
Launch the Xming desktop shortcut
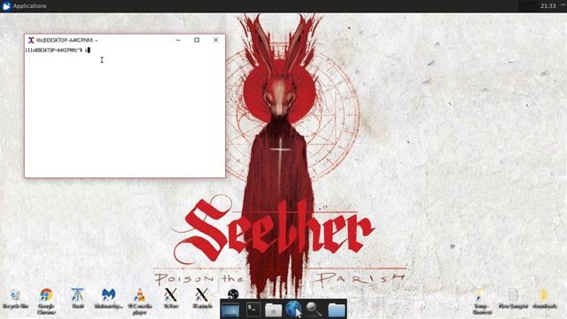coord(171,298)
